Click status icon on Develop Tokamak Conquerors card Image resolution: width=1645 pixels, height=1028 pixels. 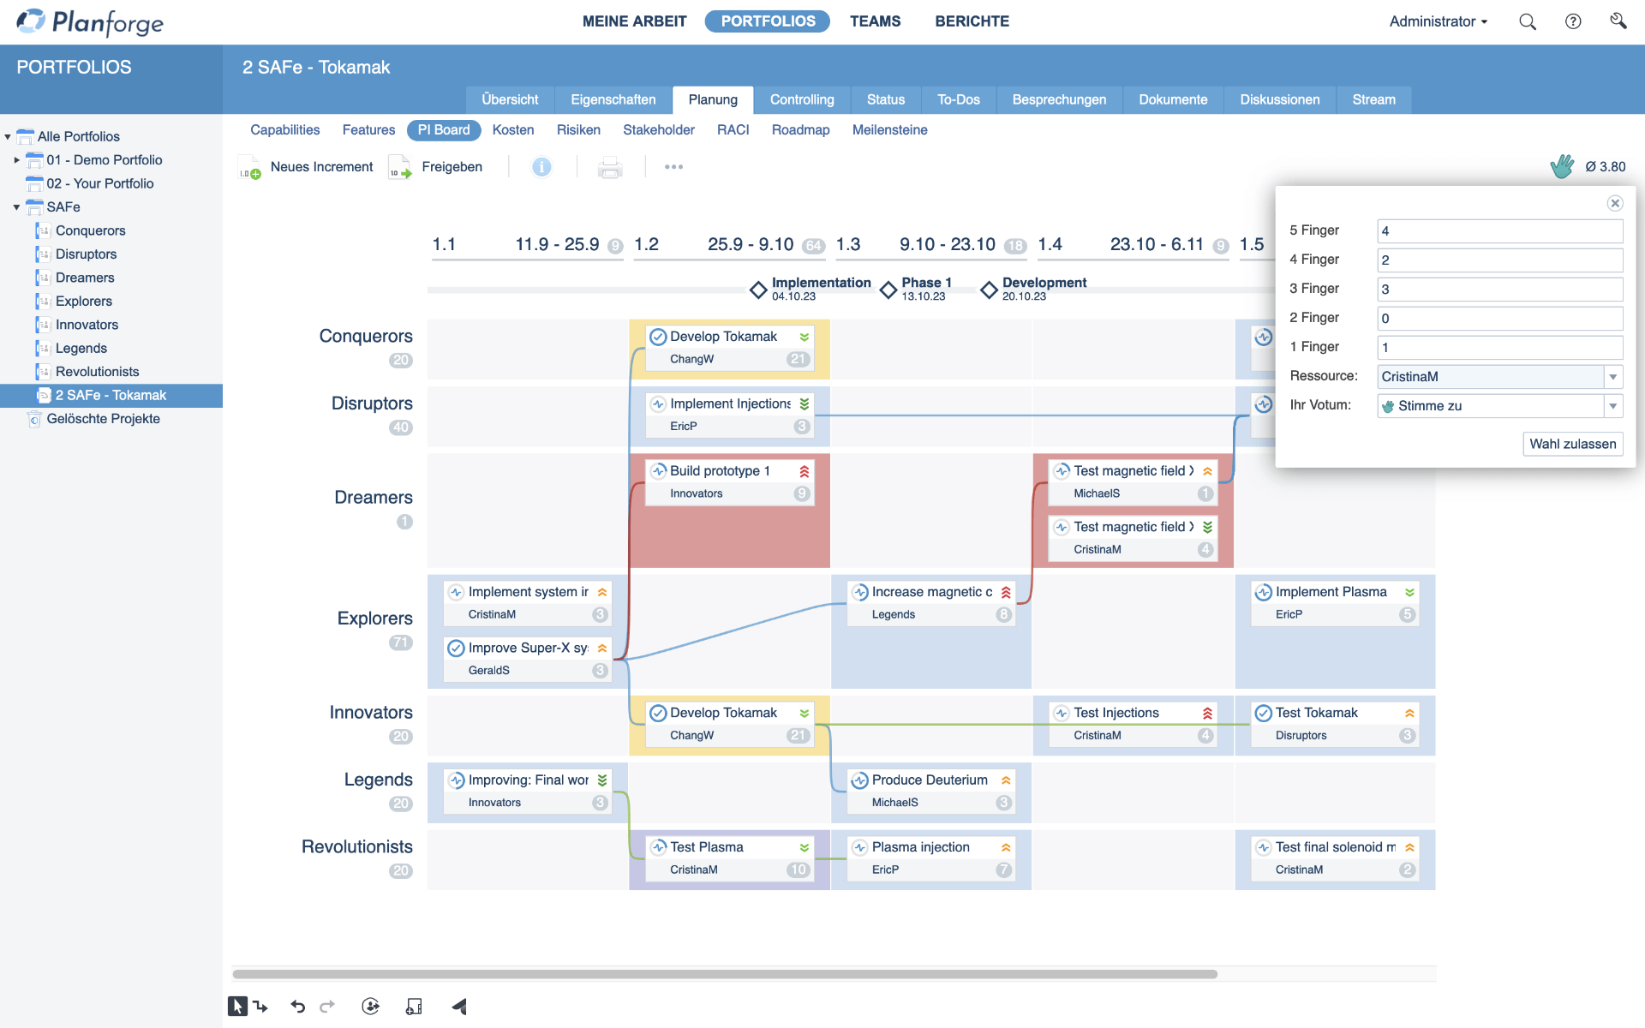click(x=658, y=337)
